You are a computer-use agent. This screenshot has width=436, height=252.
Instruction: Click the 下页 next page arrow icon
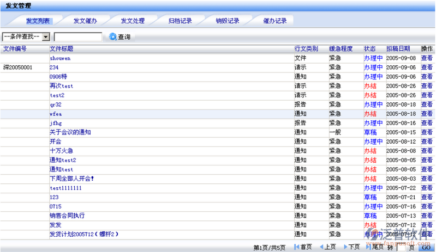point(345,247)
